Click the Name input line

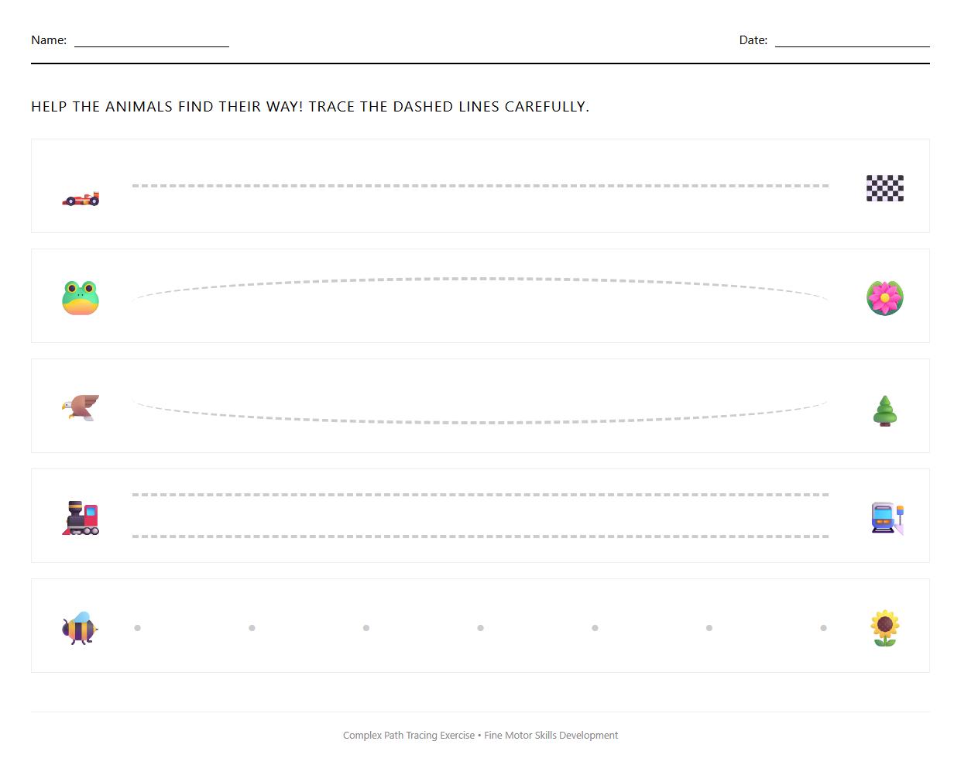pos(152,40)
